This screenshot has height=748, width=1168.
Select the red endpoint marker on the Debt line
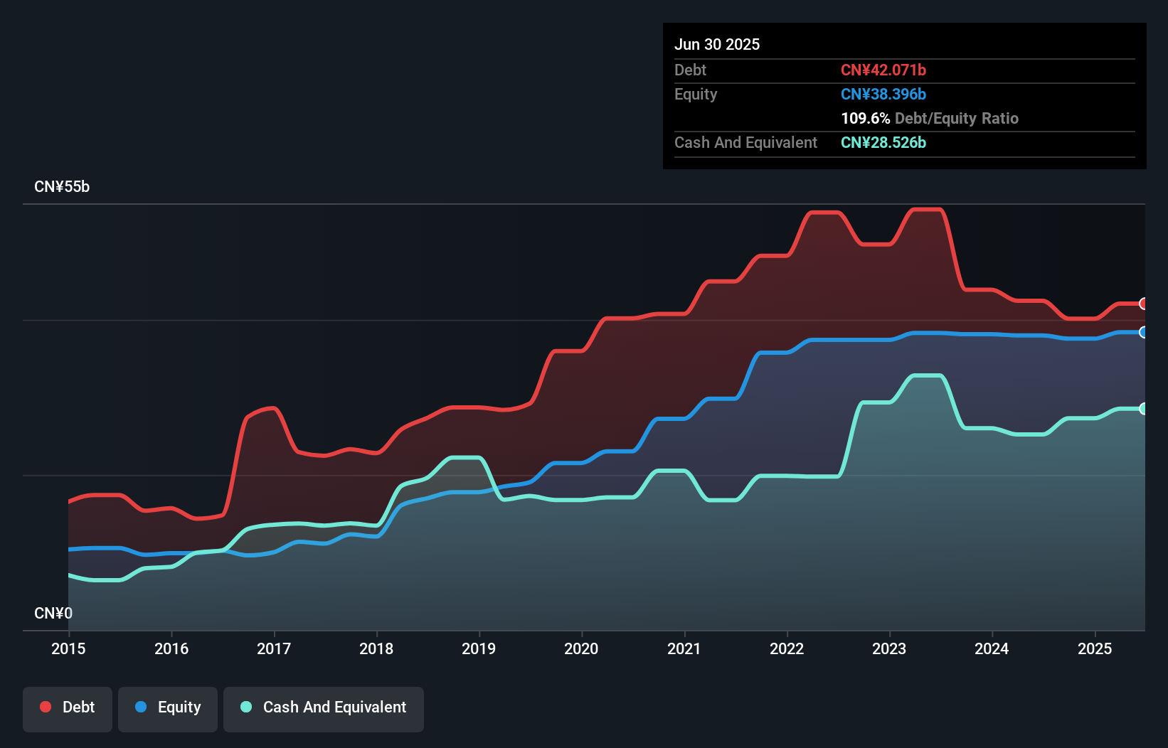tap(1142, 304)
